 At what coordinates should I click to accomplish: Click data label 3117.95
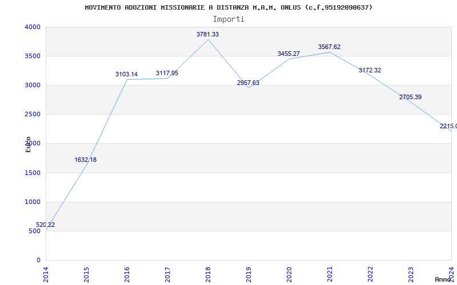pyautogui.click(x=167, y=73)
